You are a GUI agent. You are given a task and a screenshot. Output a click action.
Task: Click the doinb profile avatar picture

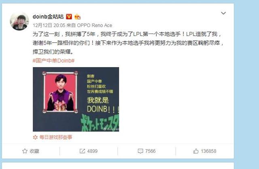point(19,21)
